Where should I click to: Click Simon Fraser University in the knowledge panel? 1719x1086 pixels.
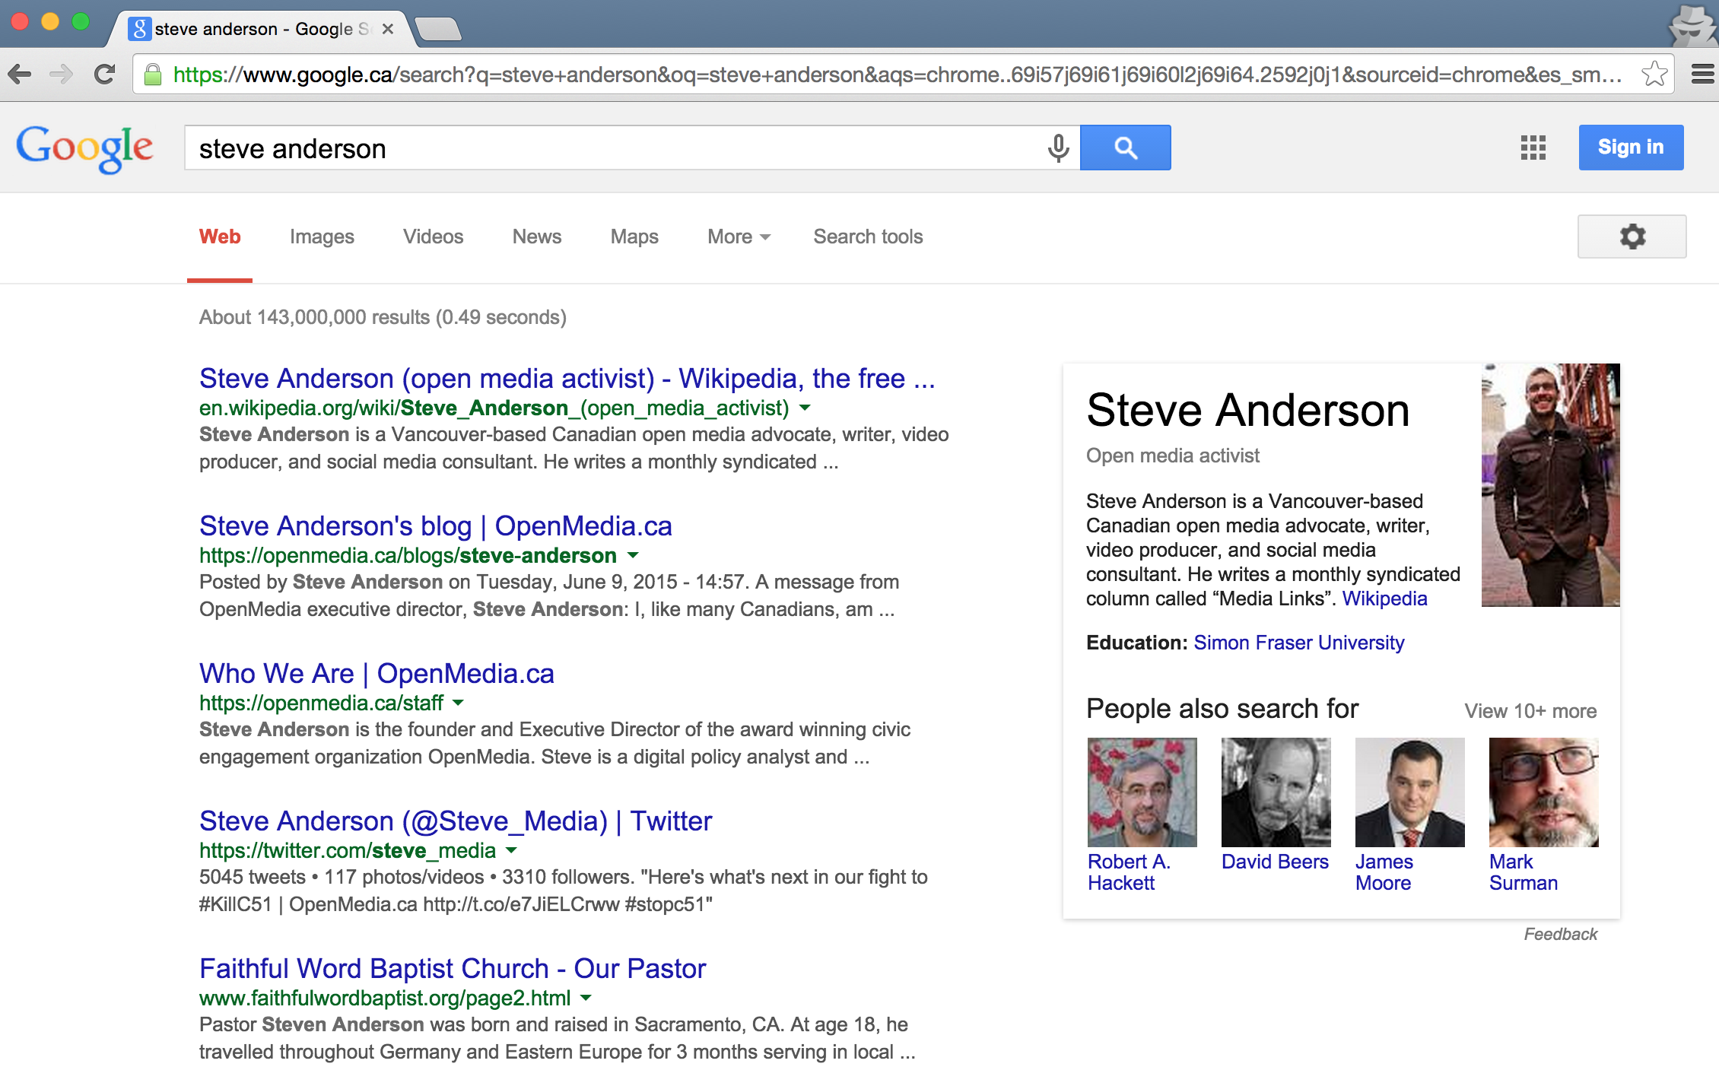pos(1298,643)
